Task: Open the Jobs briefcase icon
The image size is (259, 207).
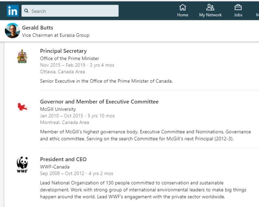Action: 238,7
